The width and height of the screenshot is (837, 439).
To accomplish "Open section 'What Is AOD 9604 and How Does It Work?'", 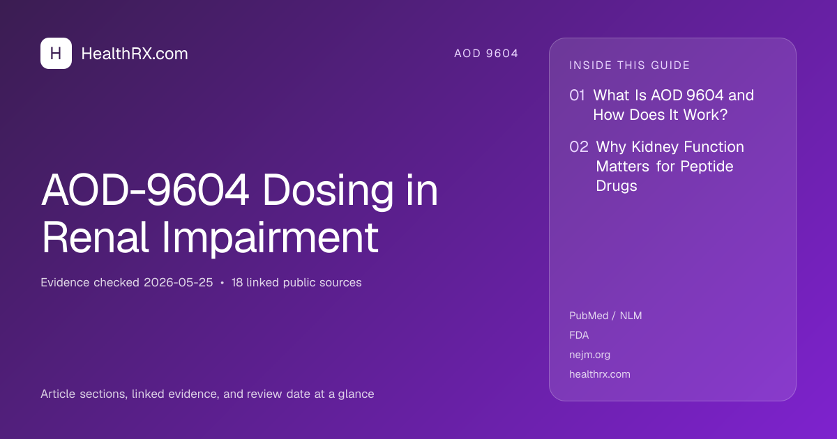I will tap(674, 105).
